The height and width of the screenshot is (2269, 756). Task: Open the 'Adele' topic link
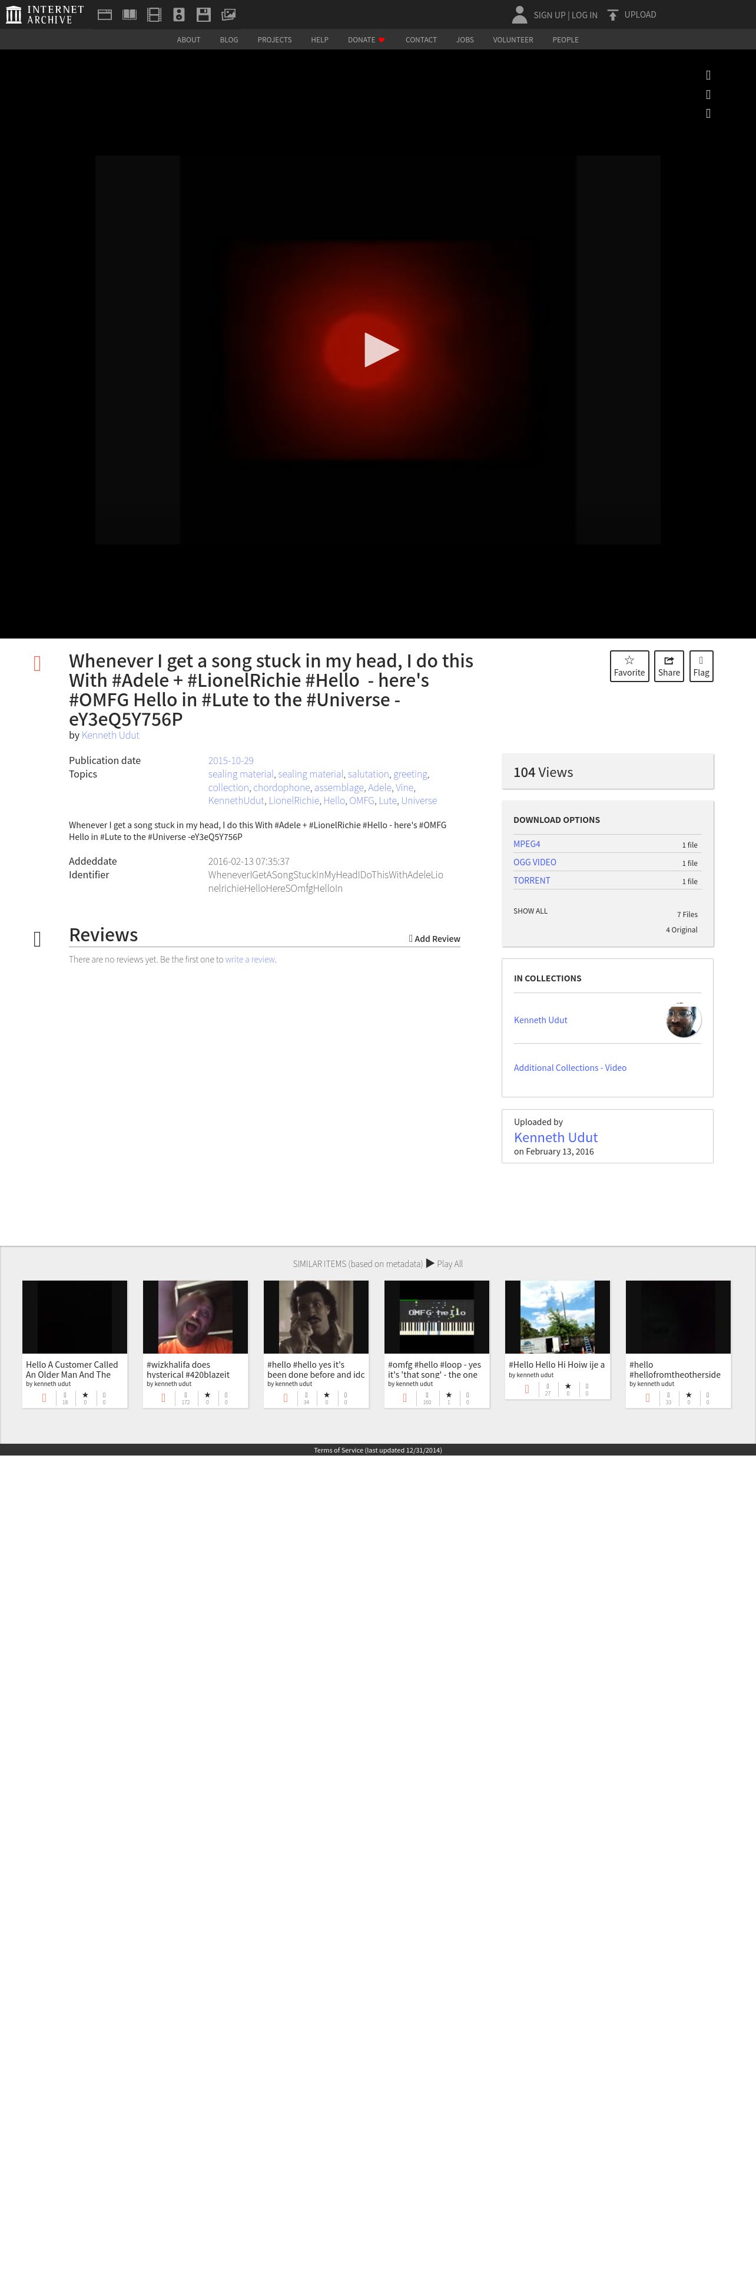point(379,788)
